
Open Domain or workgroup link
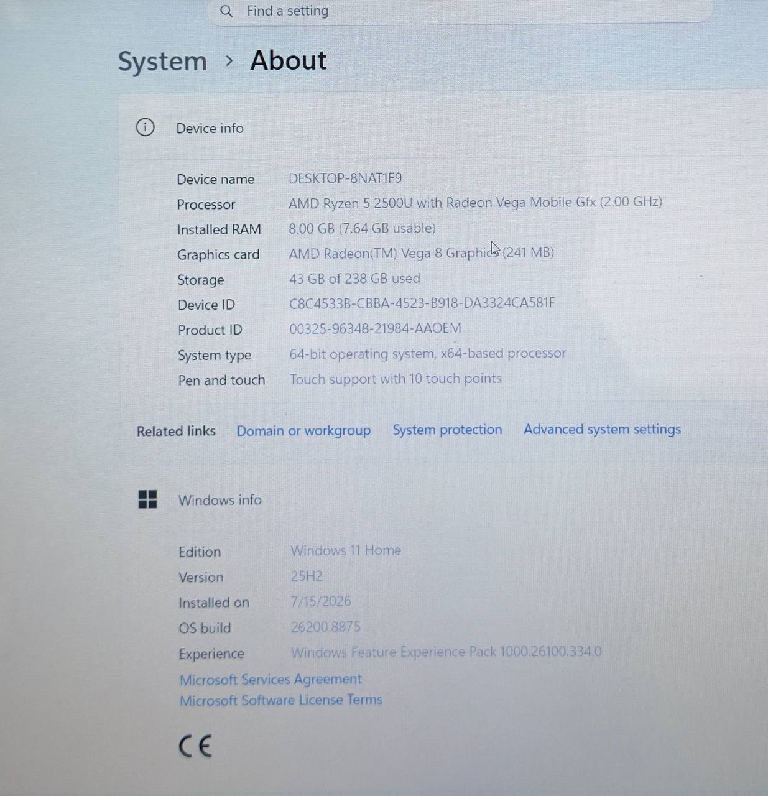point(303,431)
